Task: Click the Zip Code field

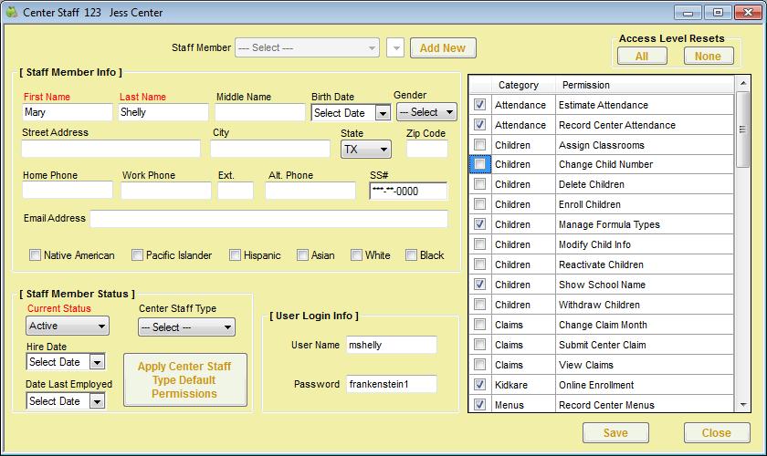Action: pos(427,149)
